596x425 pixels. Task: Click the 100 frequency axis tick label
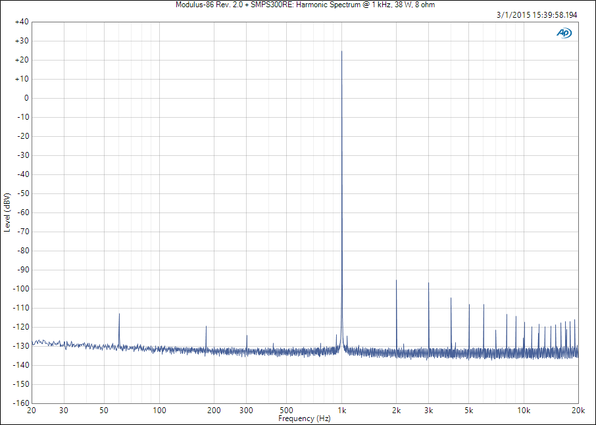159,411
